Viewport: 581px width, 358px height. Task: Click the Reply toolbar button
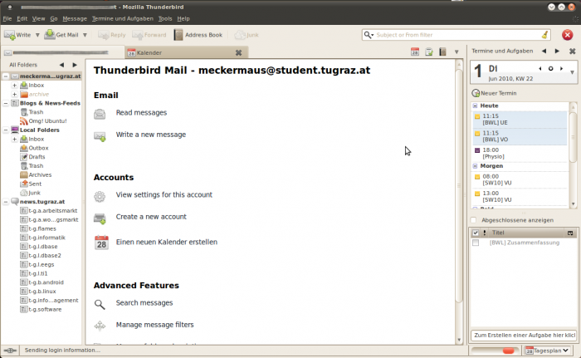(x=112, y=35)
